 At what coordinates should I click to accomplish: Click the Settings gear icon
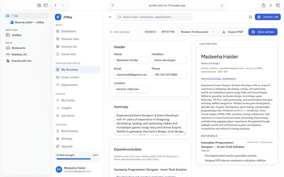(58, 138)
